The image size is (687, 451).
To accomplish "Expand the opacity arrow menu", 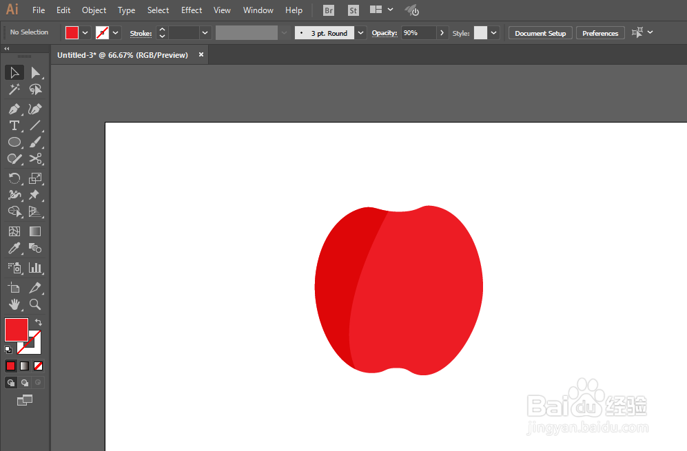I will (442, 33).
